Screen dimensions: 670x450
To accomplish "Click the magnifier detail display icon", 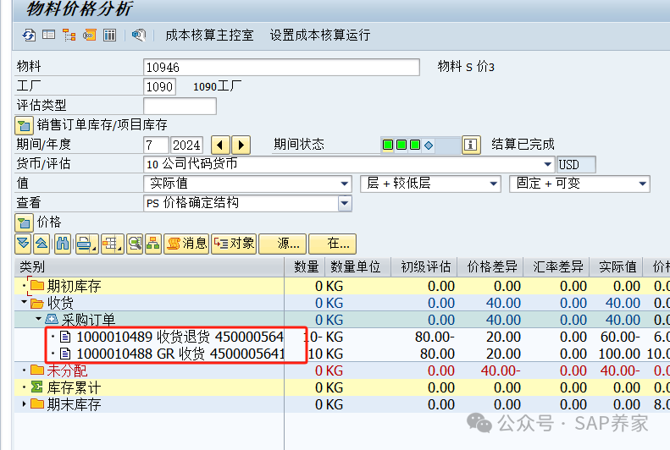I will coord(135,244).
